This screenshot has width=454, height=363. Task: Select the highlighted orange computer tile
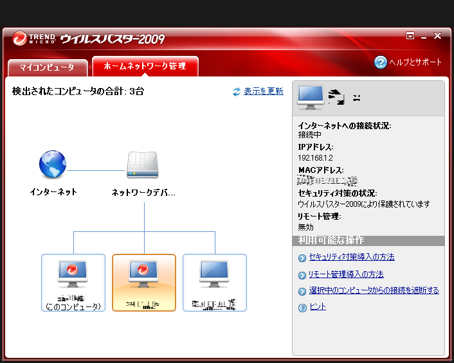pyautogui.click(x=144, y=283)
